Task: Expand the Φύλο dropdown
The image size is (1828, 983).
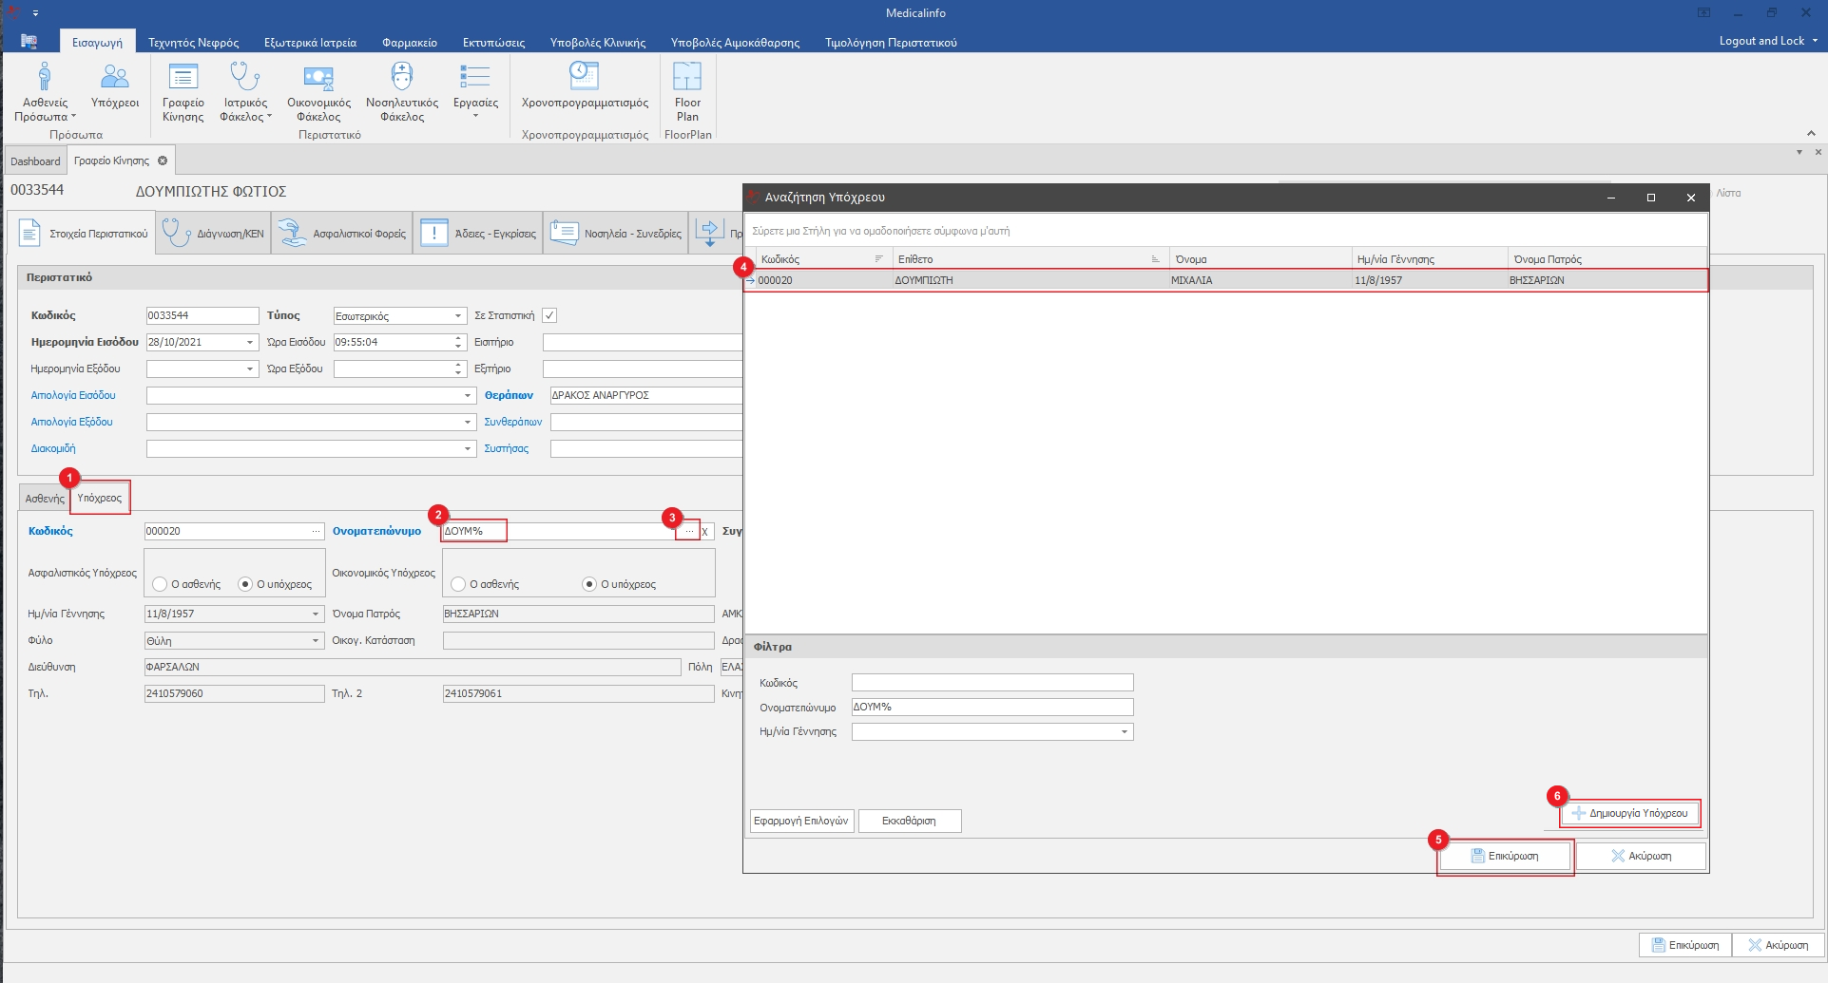Action: 316,641
